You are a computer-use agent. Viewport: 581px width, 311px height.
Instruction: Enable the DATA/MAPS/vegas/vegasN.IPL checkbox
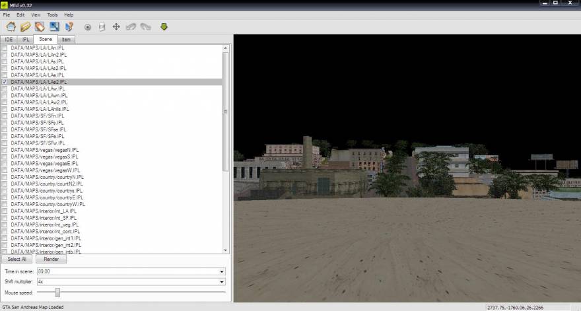coord(5,150)
